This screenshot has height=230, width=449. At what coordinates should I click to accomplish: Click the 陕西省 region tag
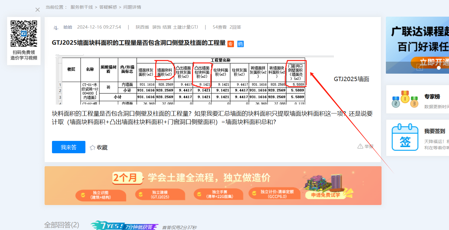coord(142,27)
